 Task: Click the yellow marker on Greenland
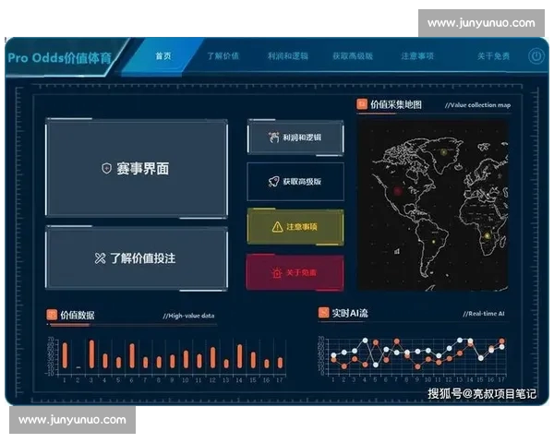(x=444, y=152)
